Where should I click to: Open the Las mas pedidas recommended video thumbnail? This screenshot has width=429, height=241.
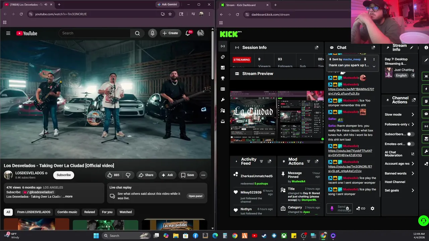[x=174, y=225]
